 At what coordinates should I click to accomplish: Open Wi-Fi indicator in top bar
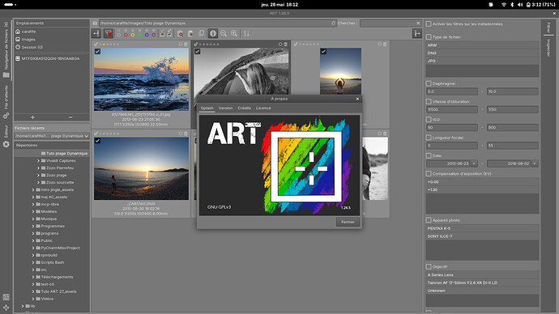[504, 5]
